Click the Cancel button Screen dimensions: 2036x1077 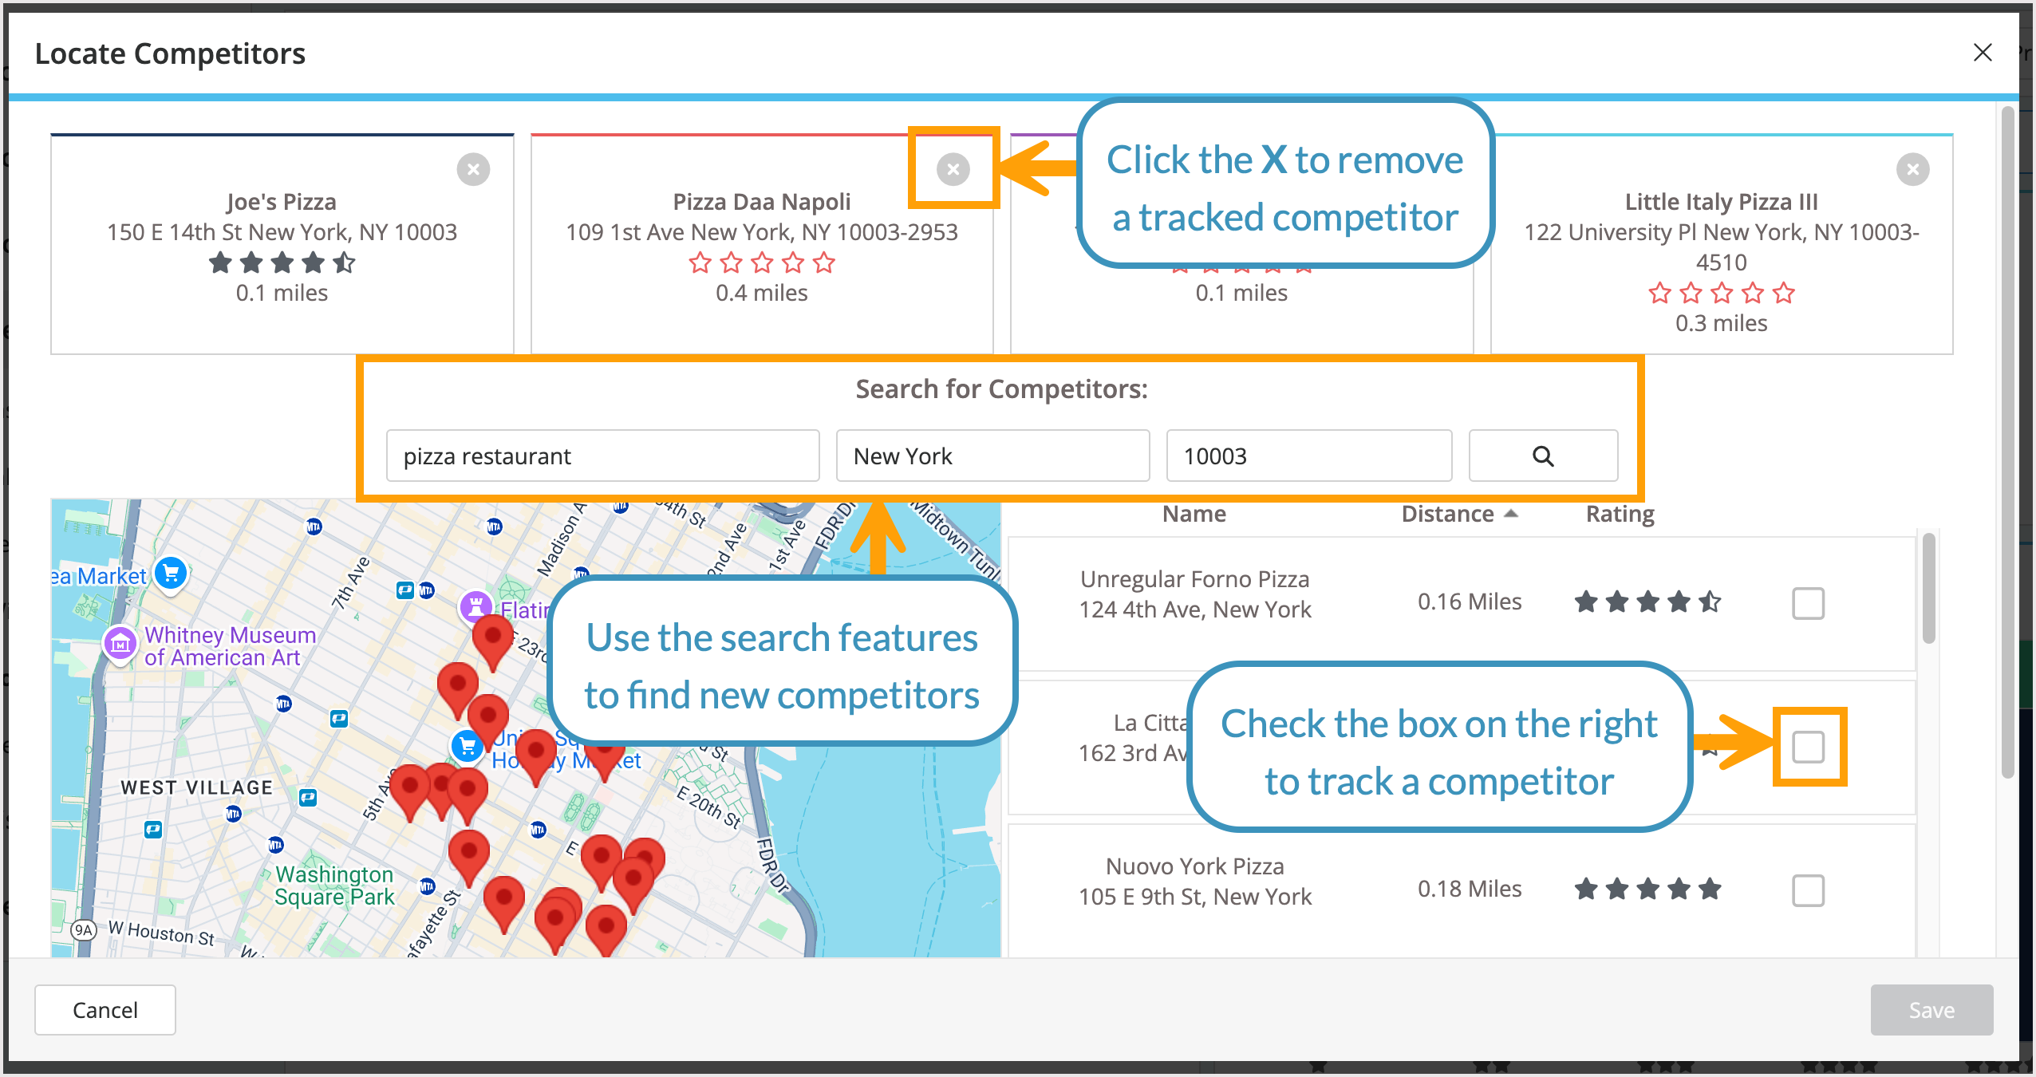pos(105,1009)
